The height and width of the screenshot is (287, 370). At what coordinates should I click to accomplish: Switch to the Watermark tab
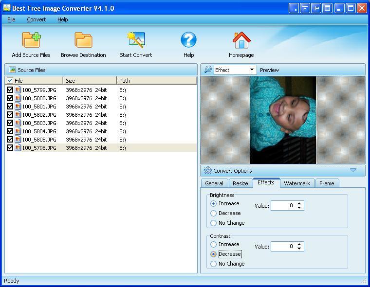pos(297,183)
